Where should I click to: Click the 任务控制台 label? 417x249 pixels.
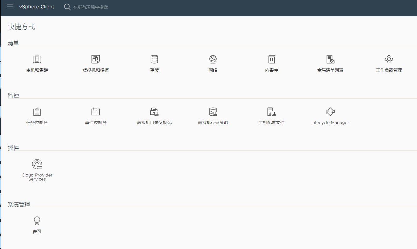click(37, 122)
